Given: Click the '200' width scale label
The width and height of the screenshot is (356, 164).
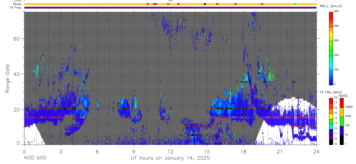Looking at the screenshot, I should tap(336, 55).
